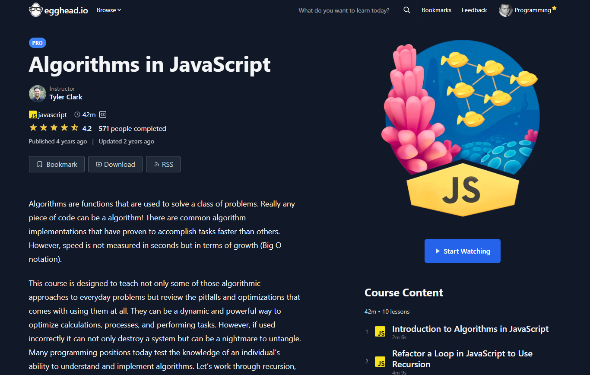Open instructor Tyler Clark's profile
The image size is (590, 375).
66,97
